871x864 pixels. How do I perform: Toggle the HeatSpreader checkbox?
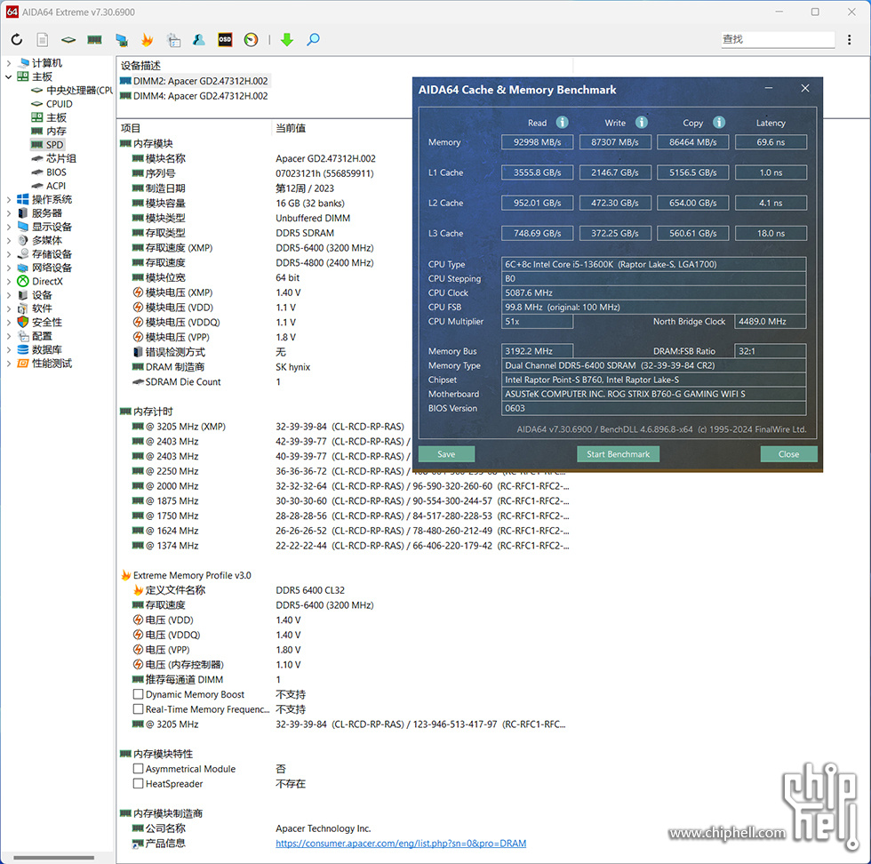click(x=139, y=784)
